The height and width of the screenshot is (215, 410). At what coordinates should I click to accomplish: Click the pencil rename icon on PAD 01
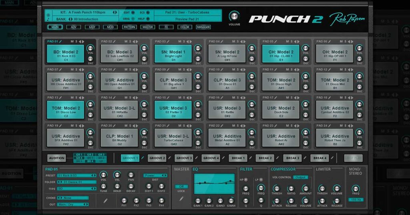[x=60, y=42]
